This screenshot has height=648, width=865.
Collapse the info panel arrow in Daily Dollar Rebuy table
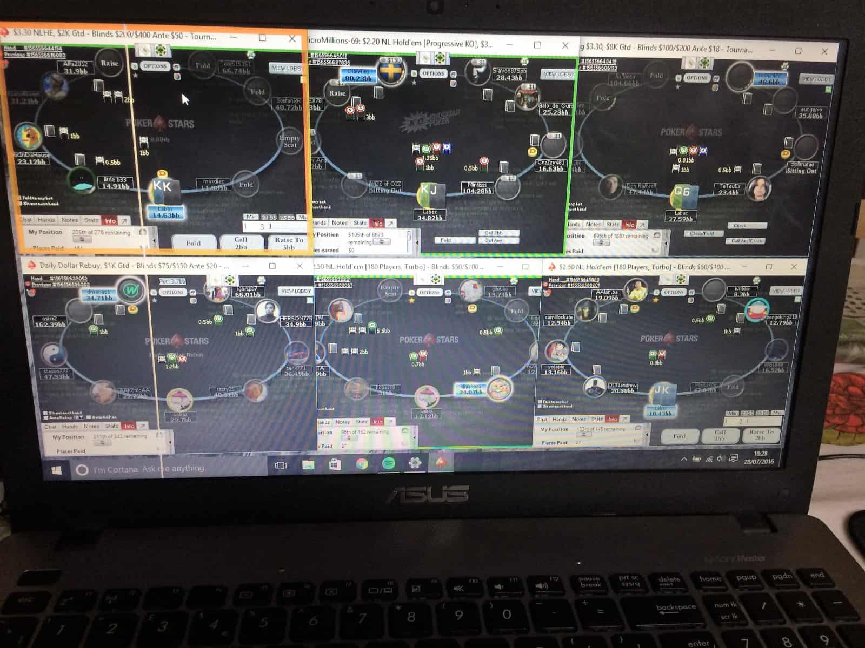[x=170, y=443]
